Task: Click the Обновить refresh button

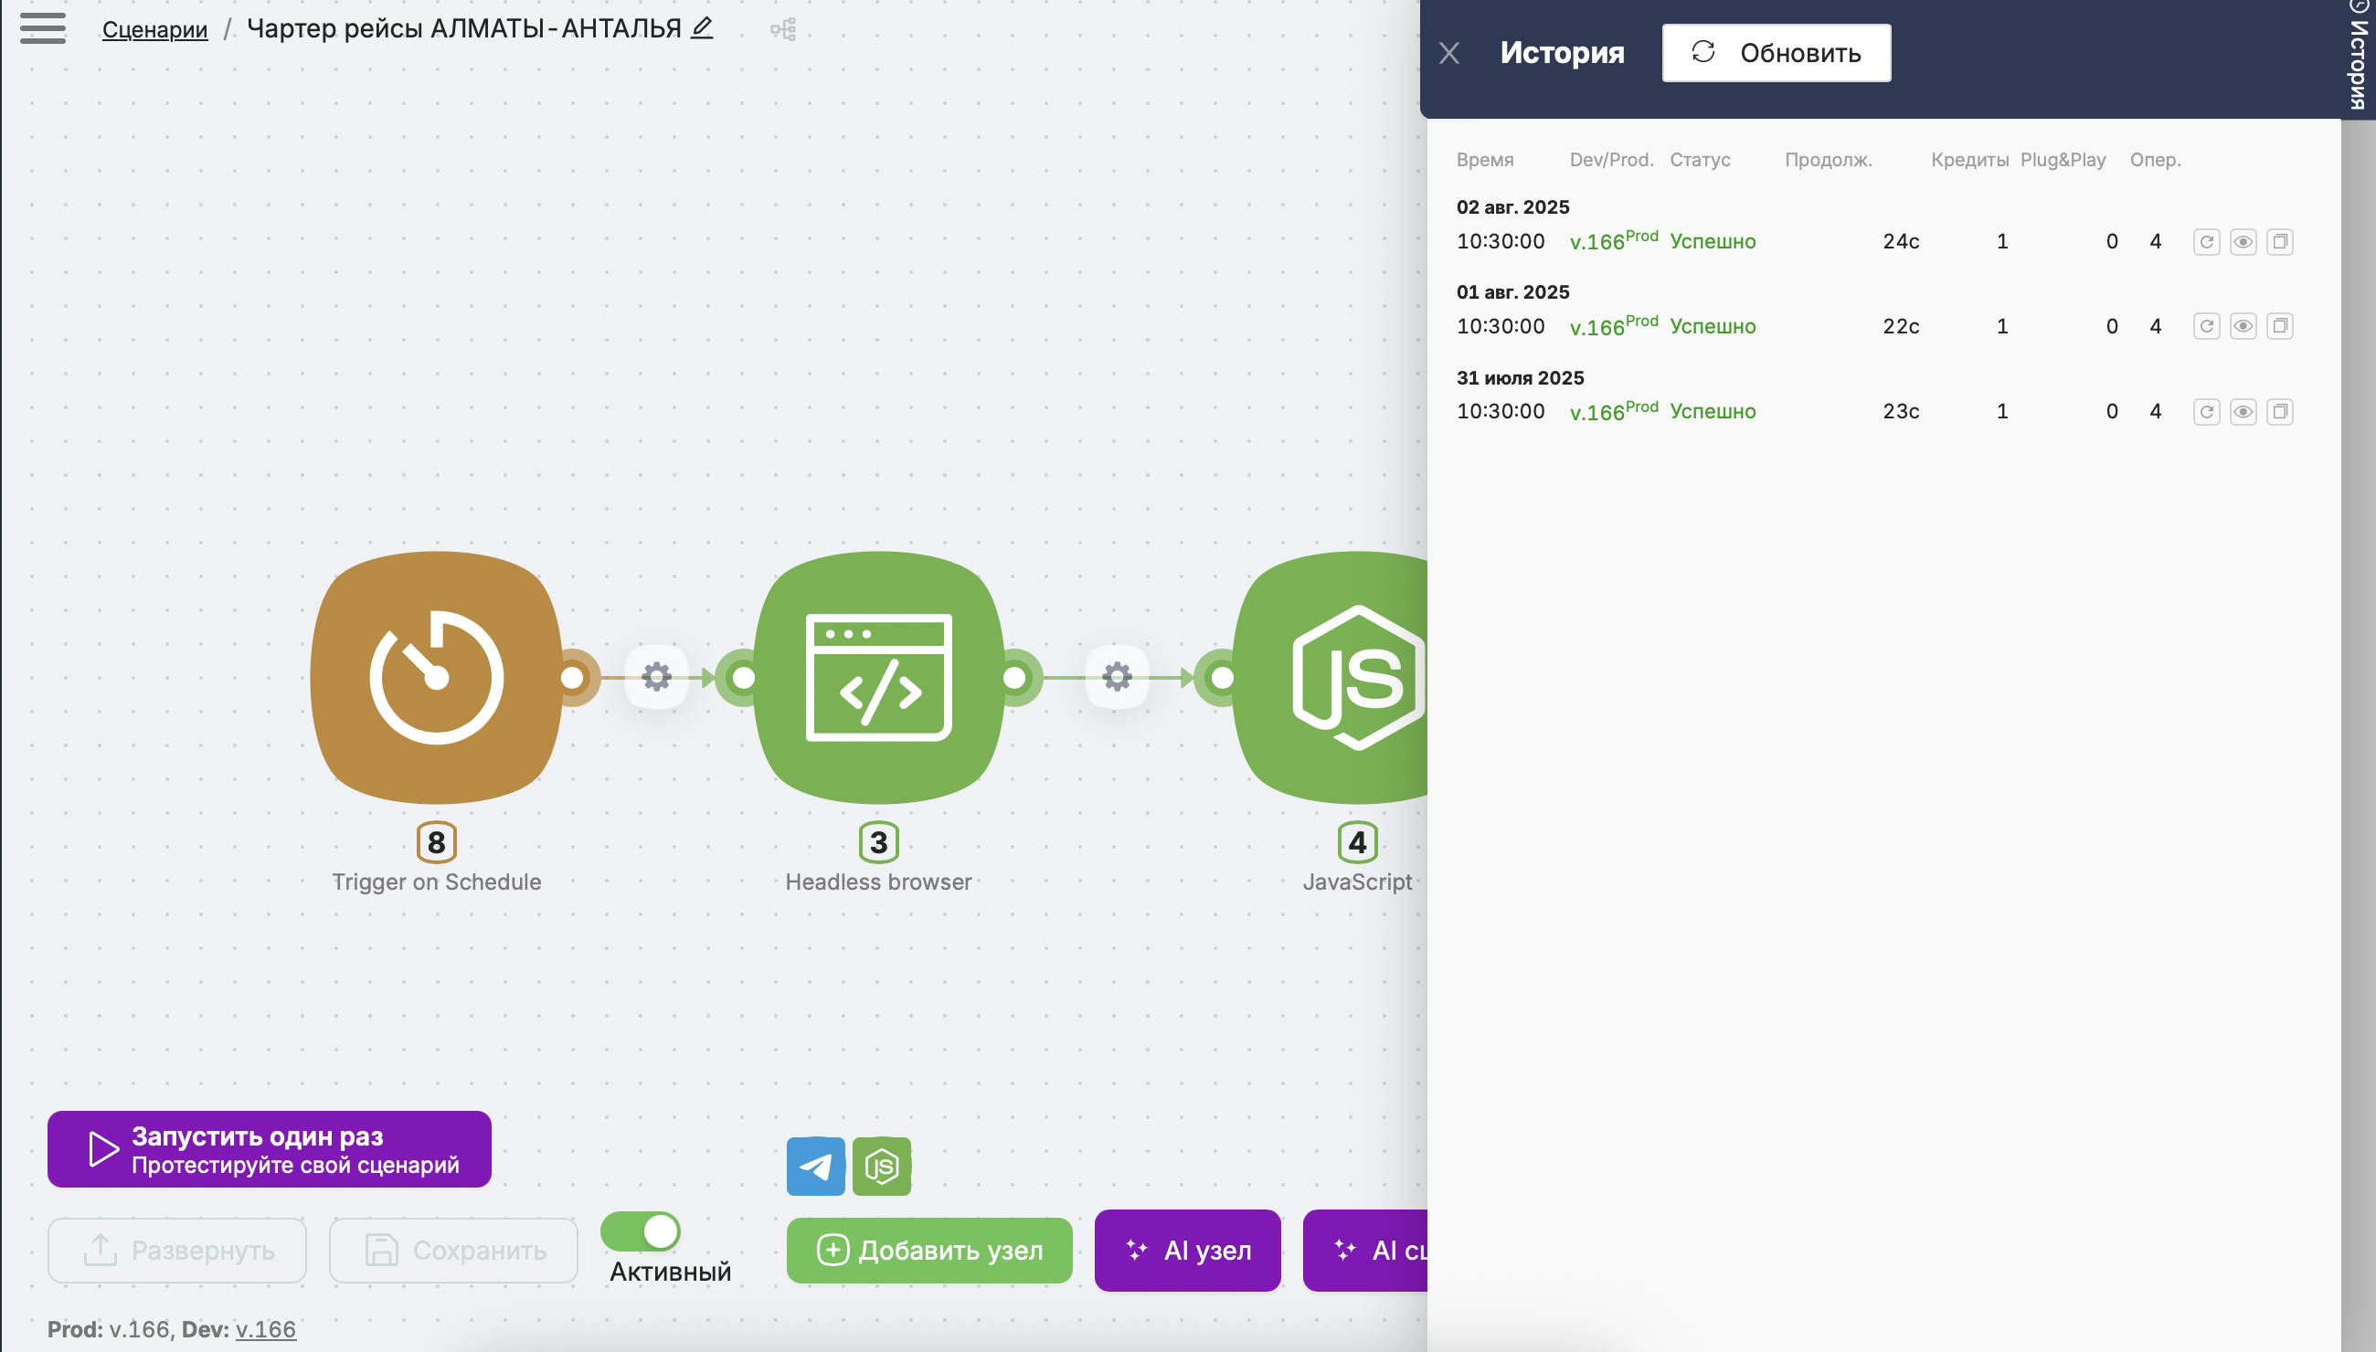Action: pyautogui.click(x=1776, y=53)
